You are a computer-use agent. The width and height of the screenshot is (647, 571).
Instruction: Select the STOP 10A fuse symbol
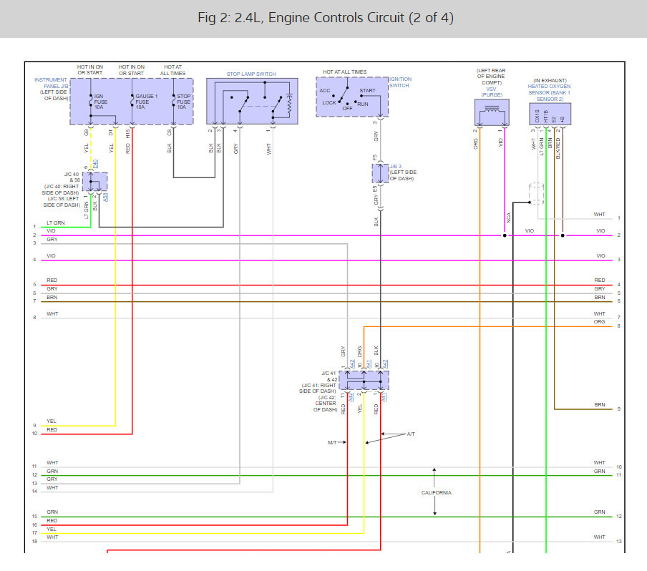click(174, 102)
